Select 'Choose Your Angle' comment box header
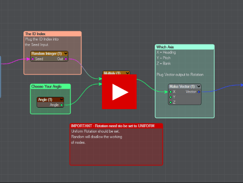The height and width of the screenshot is (183, 243). (50, 87)
